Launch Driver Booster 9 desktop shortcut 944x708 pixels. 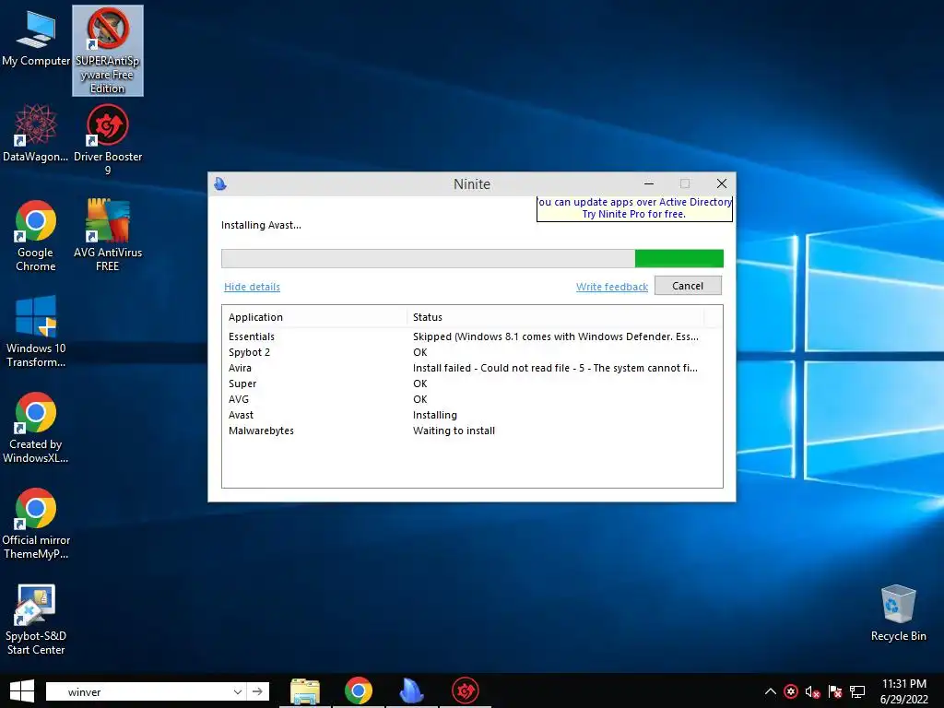[x=108, y=140]
